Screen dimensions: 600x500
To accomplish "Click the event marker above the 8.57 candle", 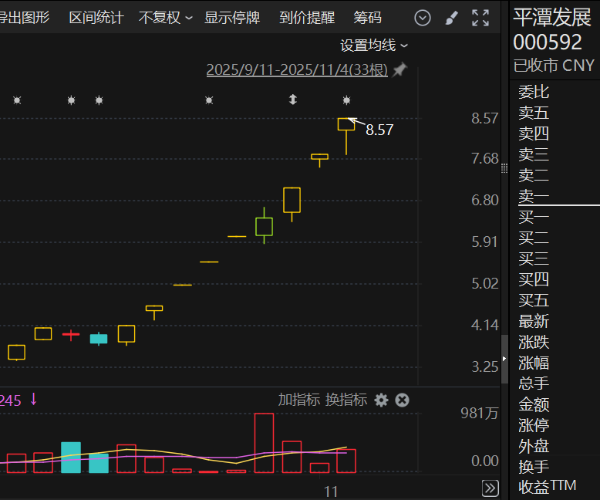I will [346, 100].
